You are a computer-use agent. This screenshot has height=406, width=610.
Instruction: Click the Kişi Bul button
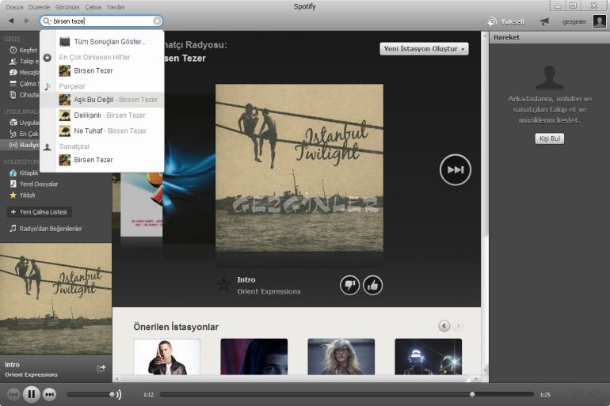coord(549,138)
